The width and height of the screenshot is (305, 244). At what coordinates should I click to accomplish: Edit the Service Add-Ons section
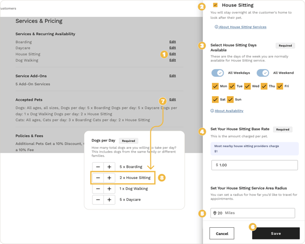[172, 76]
